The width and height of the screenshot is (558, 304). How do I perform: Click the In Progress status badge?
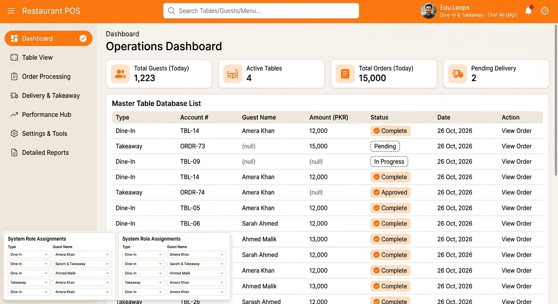point(389,161)
